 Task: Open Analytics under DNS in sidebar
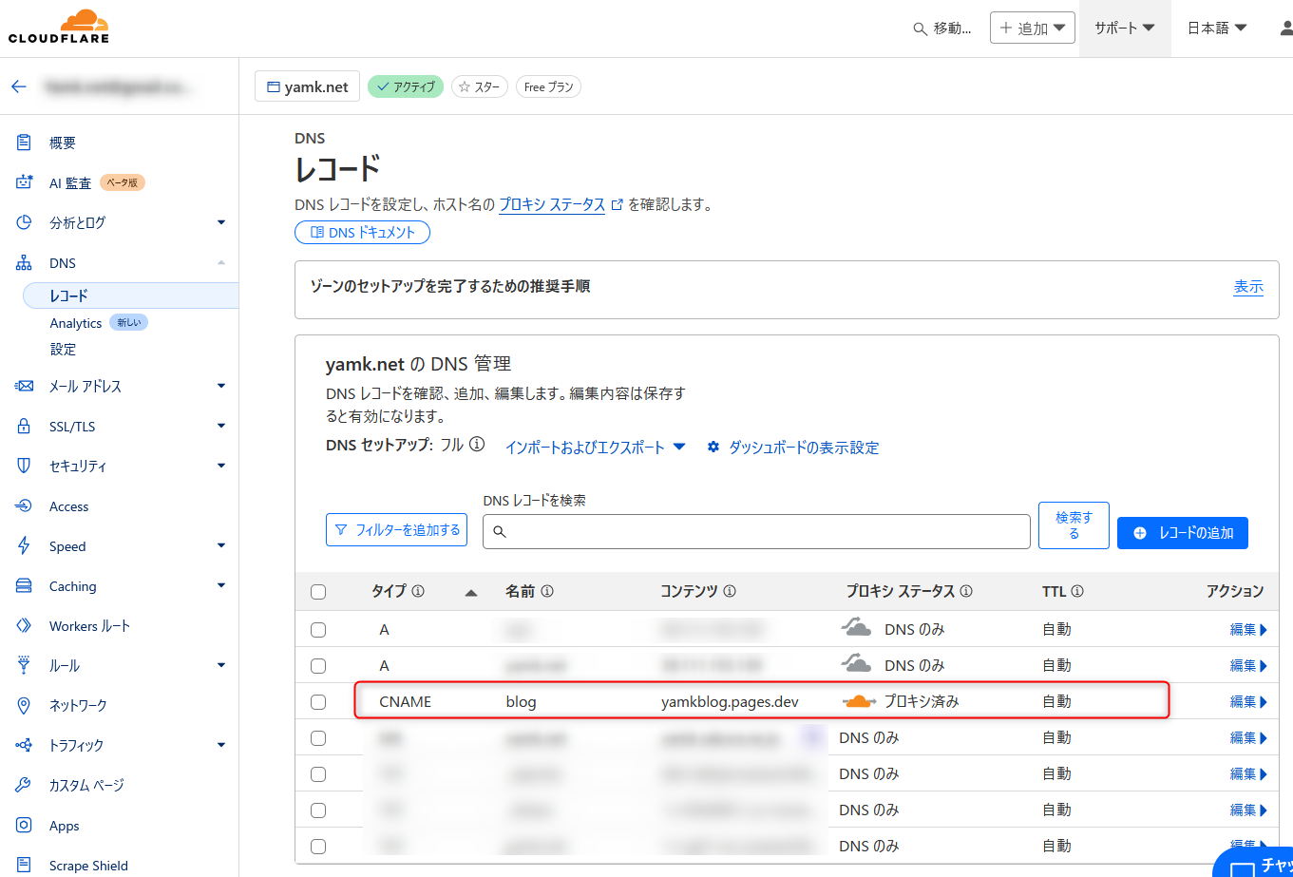(x=76, y=323)
